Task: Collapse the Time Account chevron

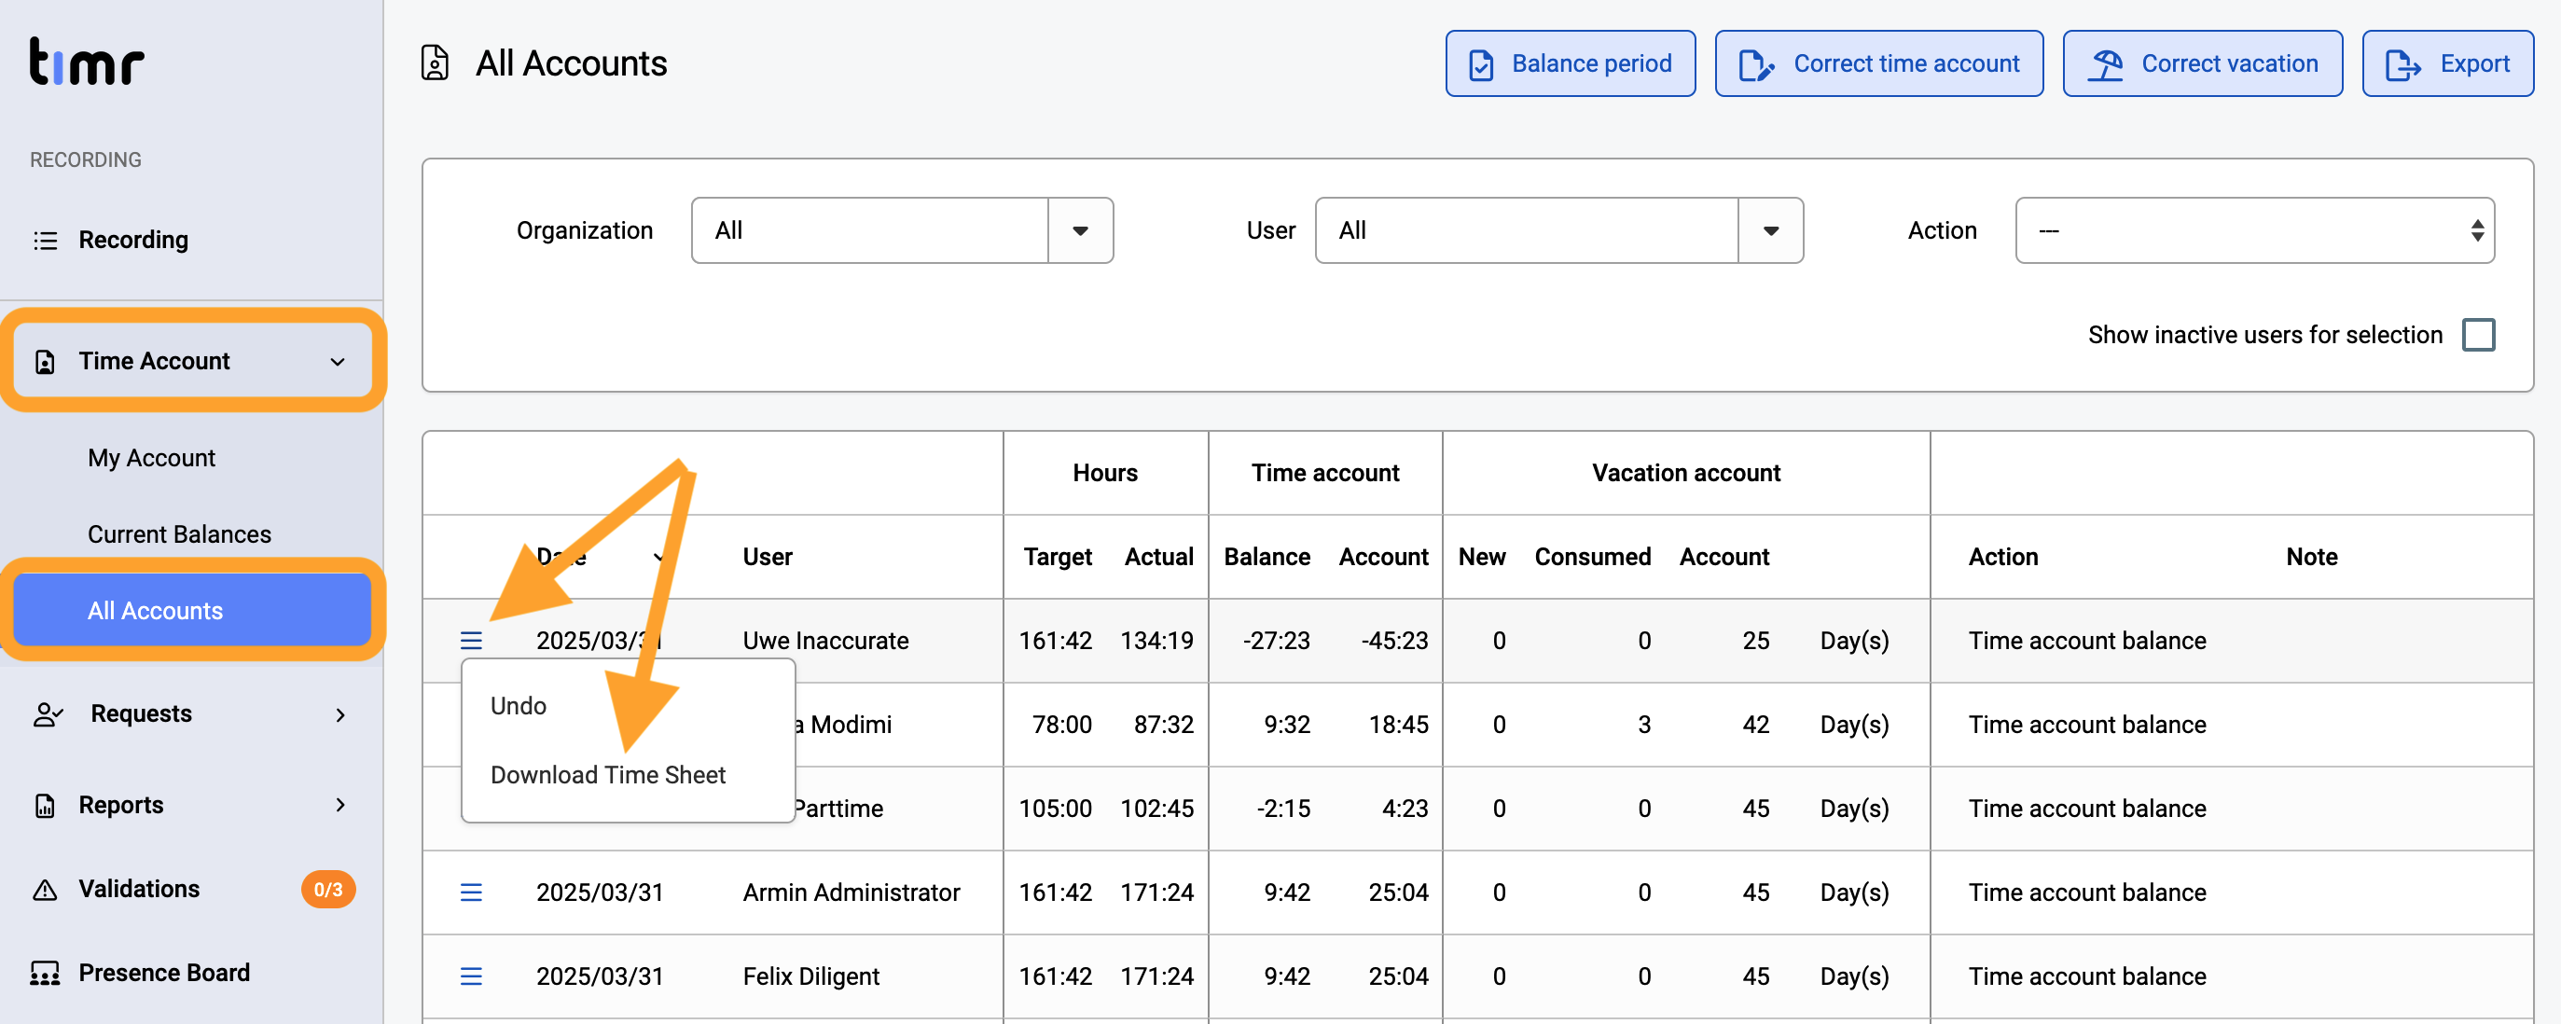Action: pyautogui.click(x=338, y=362)
